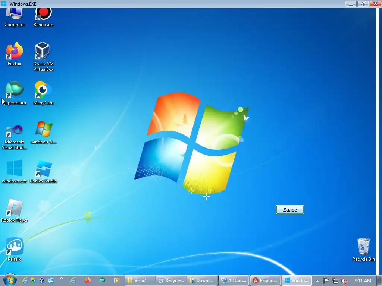Expand quick launch overflow chevron
The width and height of the screenshot is (382, 286).
pos(61,279)
